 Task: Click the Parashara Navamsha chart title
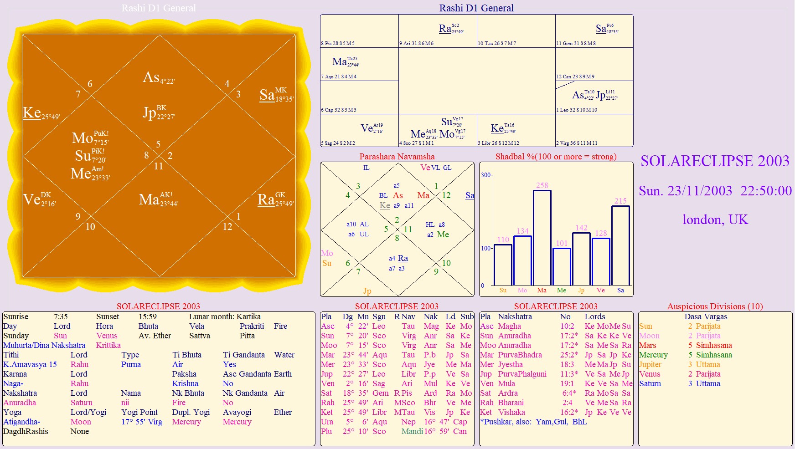coord(397,157)
